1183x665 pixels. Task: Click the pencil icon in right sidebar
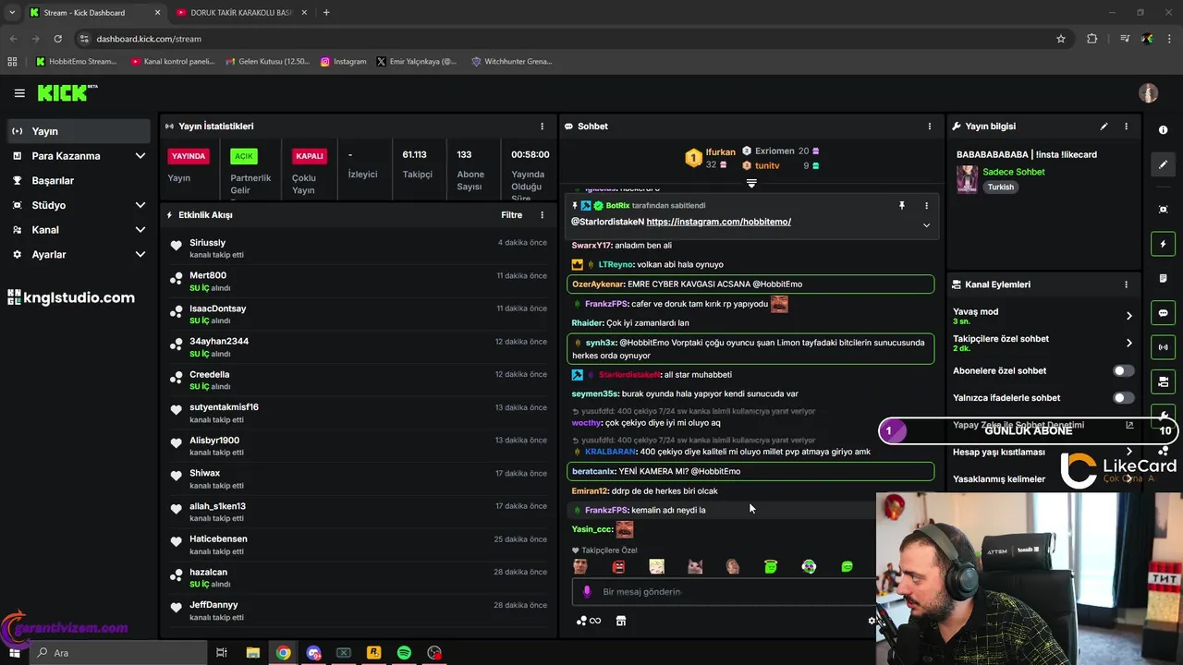tap(1163, 164)
